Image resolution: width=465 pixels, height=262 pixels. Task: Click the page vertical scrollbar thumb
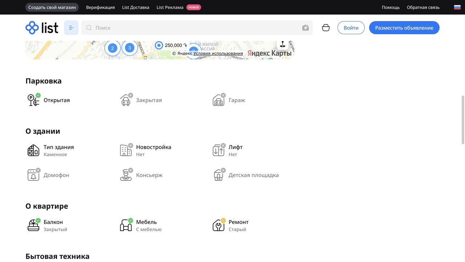coord(463,120)
